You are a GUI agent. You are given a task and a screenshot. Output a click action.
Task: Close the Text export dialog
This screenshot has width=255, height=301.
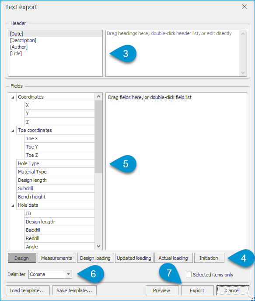click(244, 7)
